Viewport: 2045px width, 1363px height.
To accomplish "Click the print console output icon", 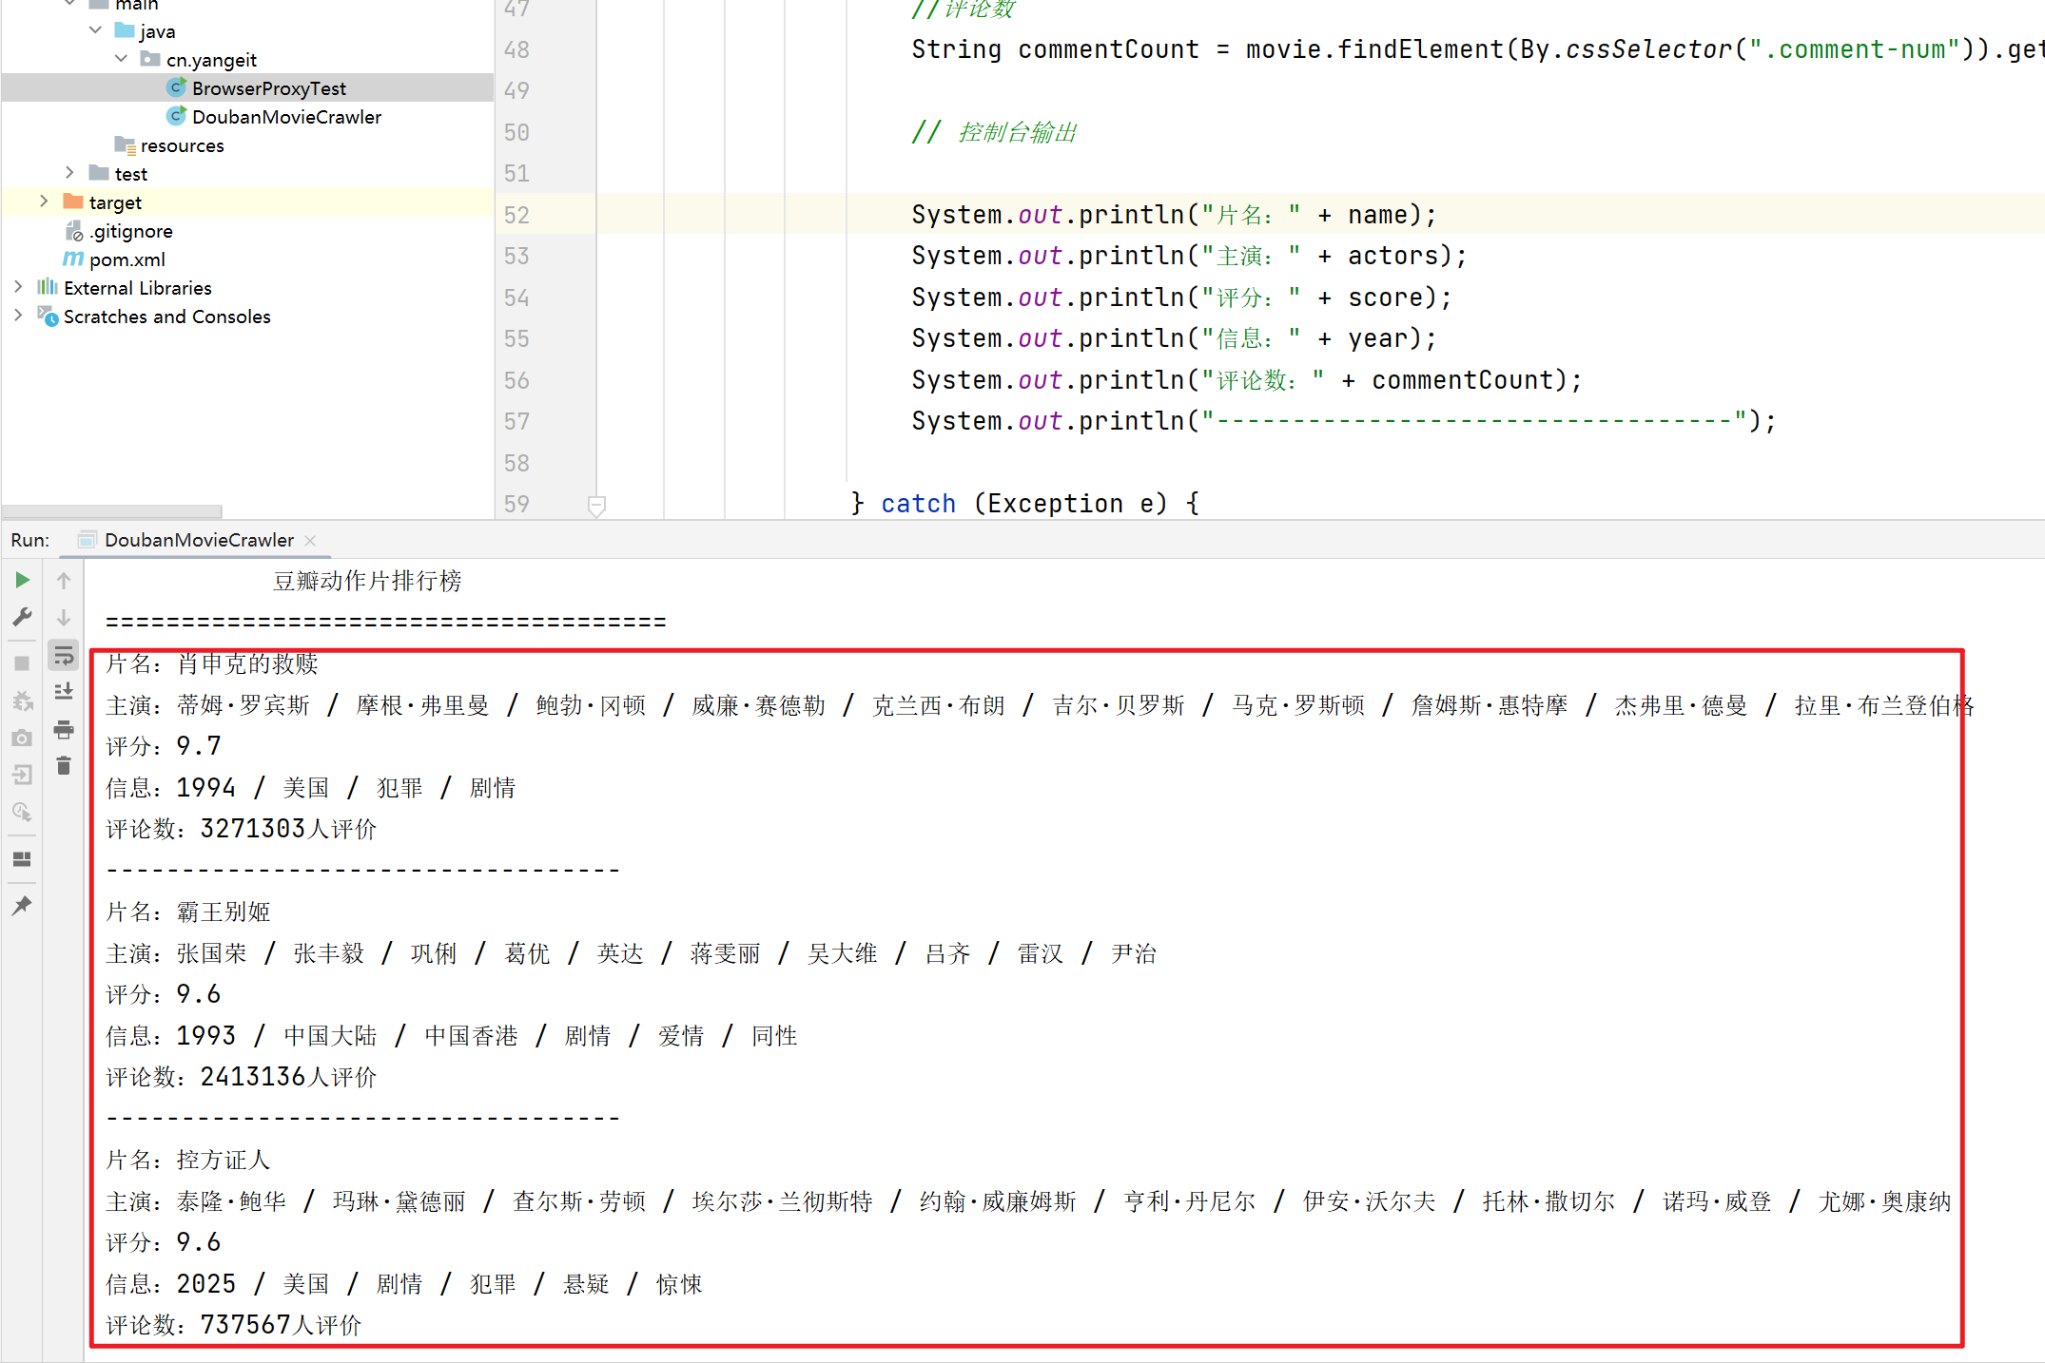I will tap(64, 729).
